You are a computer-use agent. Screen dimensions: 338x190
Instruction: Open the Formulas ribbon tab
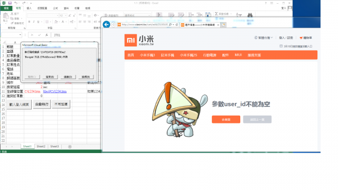pyautogui.click(x=55, y=8)
